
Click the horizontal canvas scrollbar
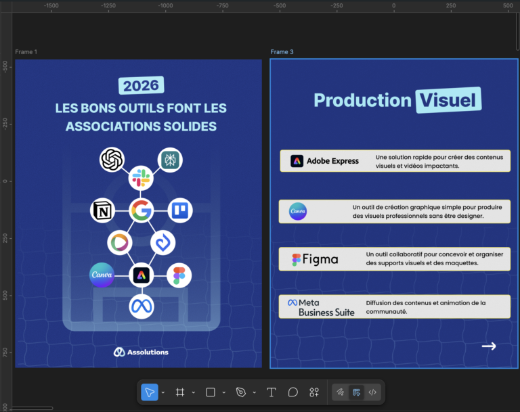[32, 408]
